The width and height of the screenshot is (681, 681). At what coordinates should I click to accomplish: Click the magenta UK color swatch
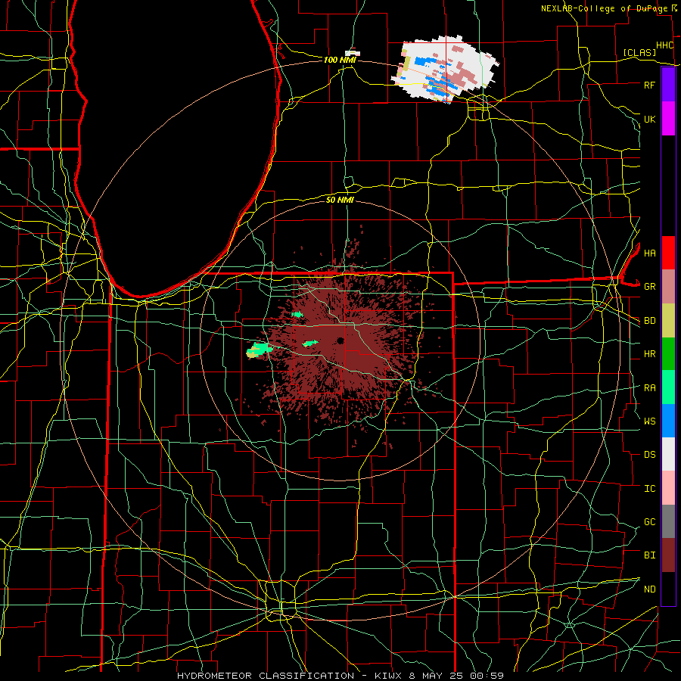pyautogui.click(x=668, y=119)
